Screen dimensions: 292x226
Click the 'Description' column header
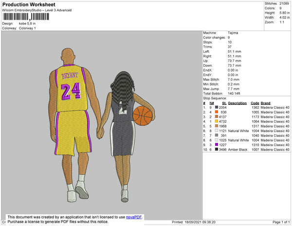tap(237, 103)
